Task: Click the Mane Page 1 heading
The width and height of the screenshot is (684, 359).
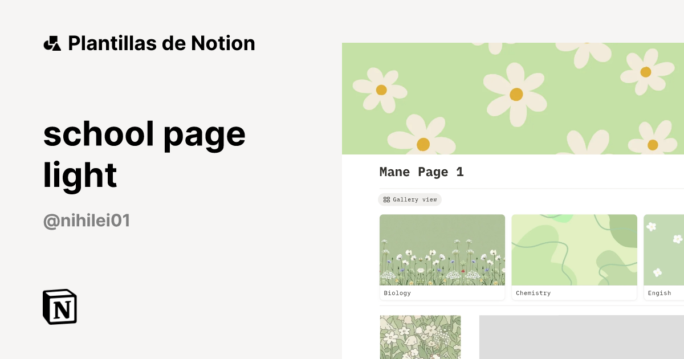Action: tap(421, 172)
